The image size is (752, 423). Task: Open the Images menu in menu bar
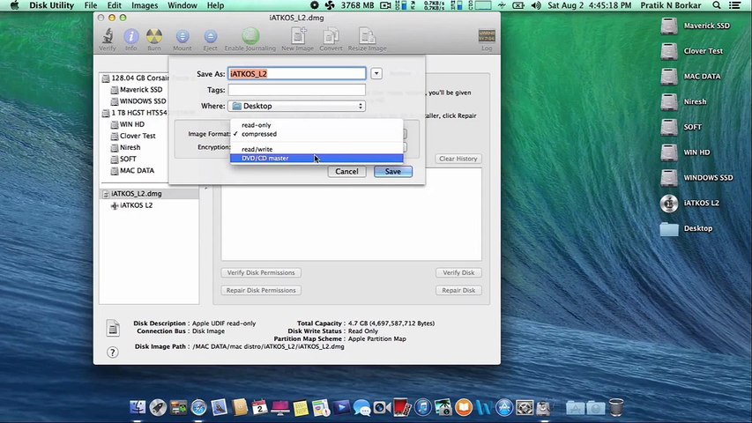click(145, 5)
